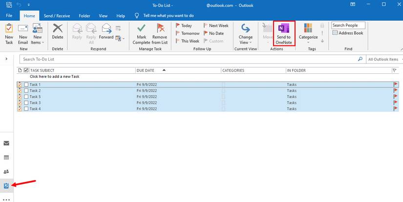Open the Address Book
Image resolution: width=403 pixels, height=202 pixels.
point(348,33)
